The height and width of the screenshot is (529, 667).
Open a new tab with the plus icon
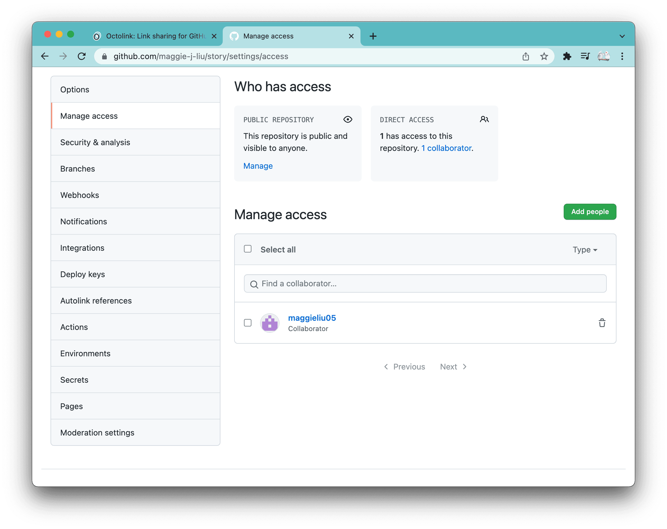373,36
